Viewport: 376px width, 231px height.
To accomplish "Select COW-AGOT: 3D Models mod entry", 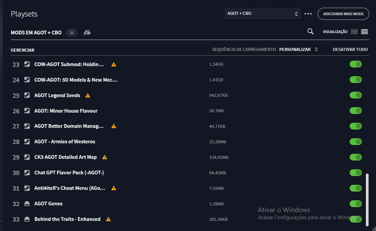I will (76, 80).
